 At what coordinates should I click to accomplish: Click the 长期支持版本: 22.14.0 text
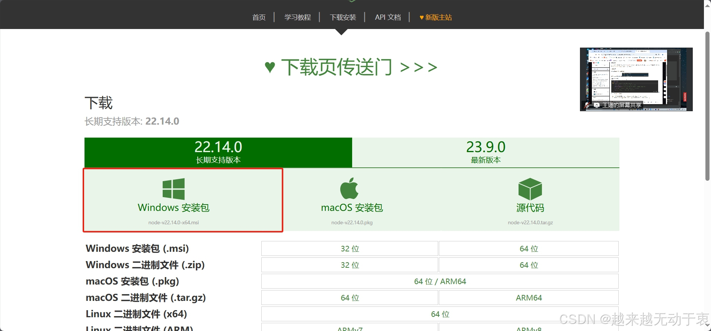[132, 121]
